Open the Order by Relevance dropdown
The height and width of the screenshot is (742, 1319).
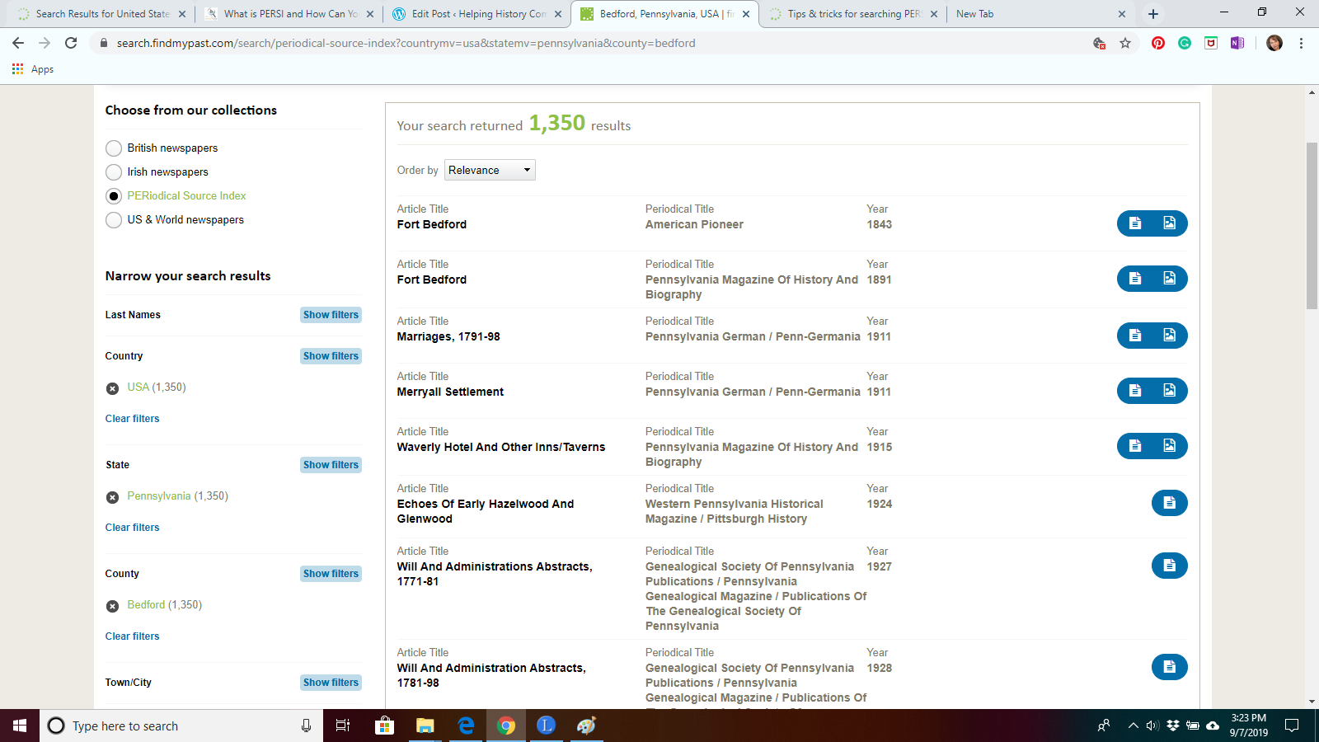(x=490, y=170)
